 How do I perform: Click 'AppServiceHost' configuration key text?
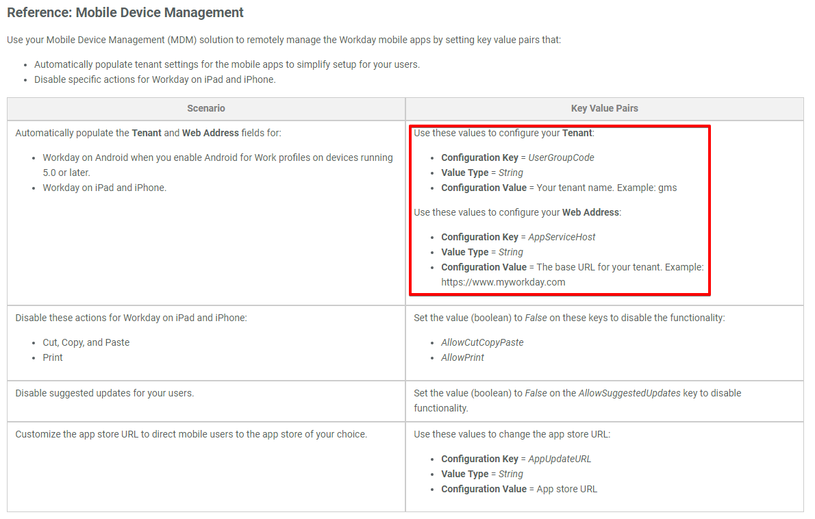pos(562,238)
